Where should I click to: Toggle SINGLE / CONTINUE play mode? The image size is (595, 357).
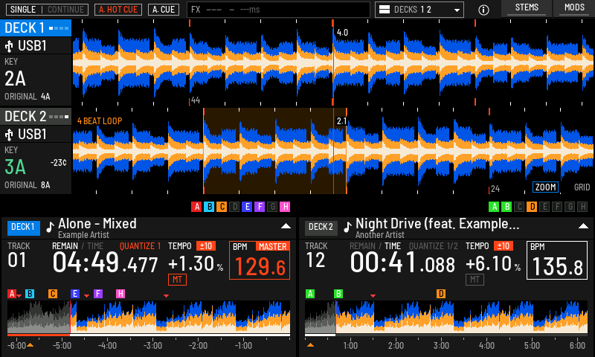pos(48,10)
